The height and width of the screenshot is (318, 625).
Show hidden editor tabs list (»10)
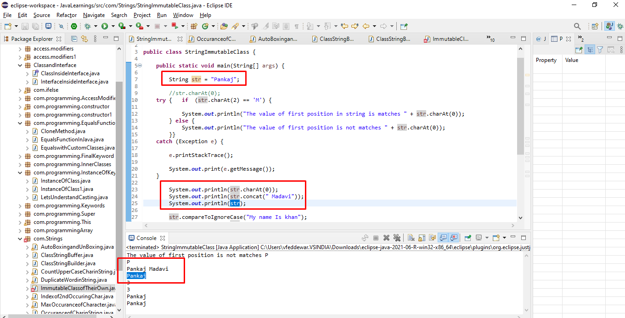point(490,39)
